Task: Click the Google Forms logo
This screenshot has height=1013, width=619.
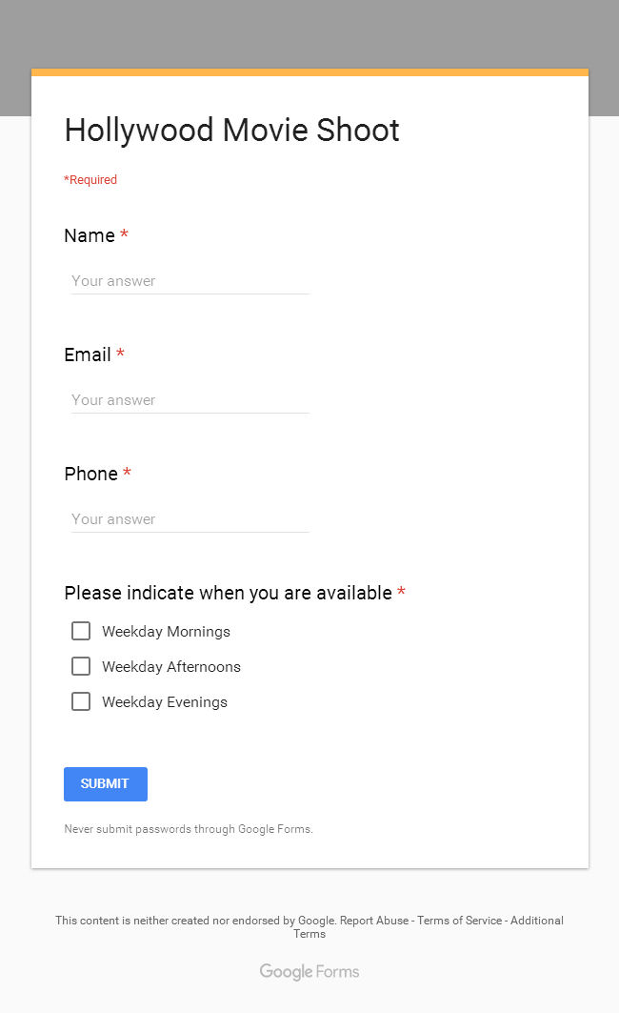Action: [309, 972]
